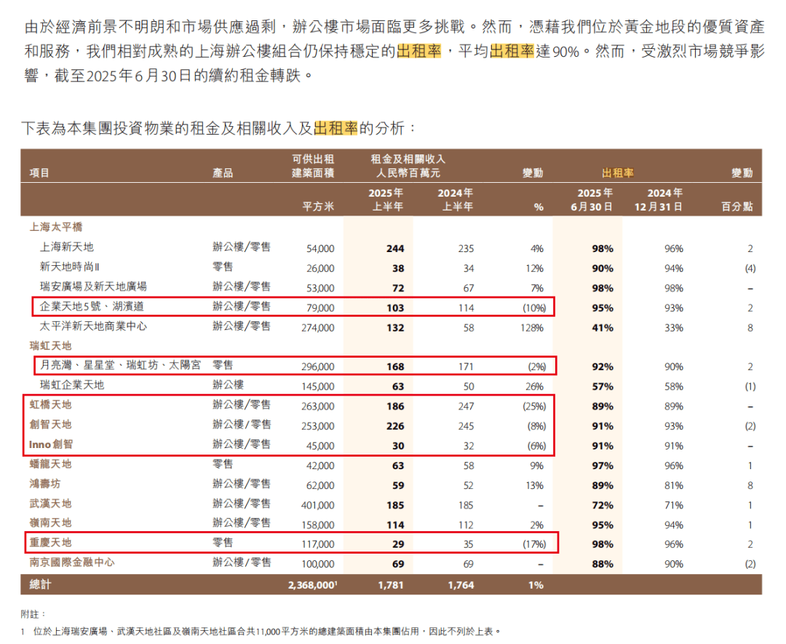Click the 附註 footnote heading
Screen dimensions: 786x644
[x=33, y=614]
